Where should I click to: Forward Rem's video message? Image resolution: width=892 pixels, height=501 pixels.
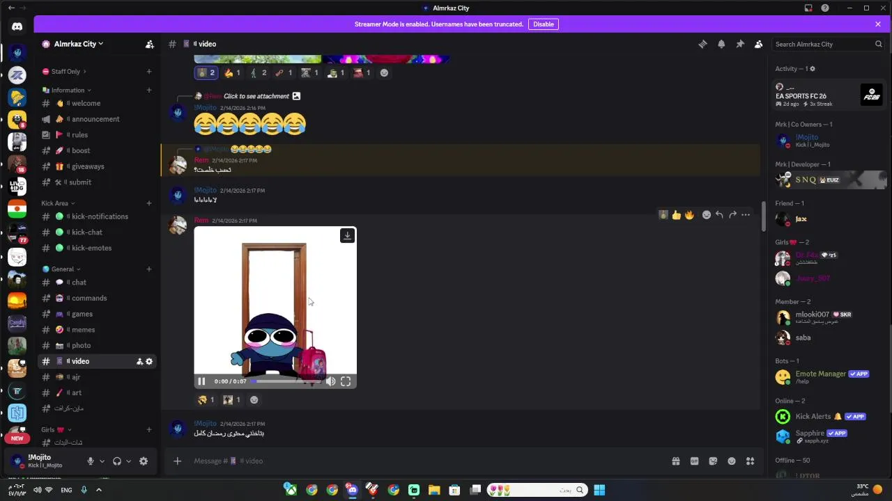[x=732, y=215]
